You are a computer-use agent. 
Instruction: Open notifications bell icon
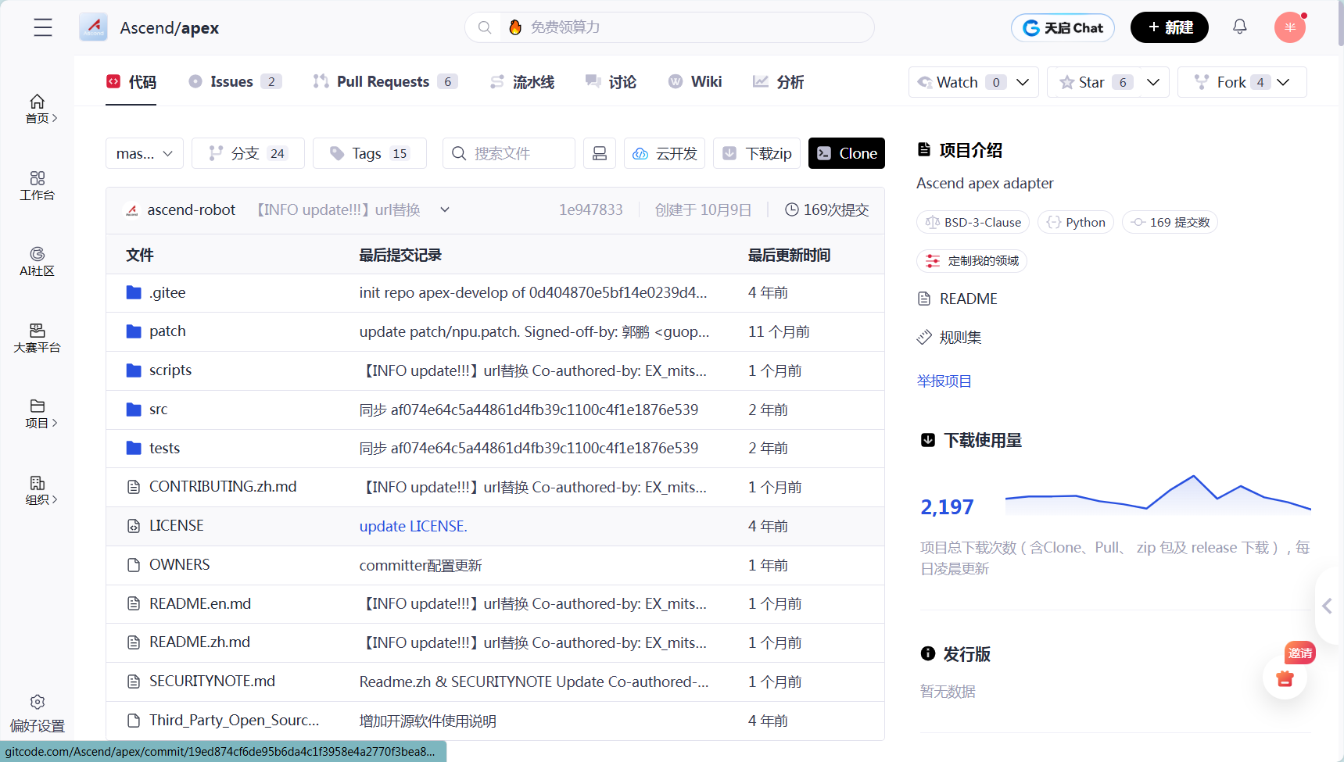click(1240, 27)
